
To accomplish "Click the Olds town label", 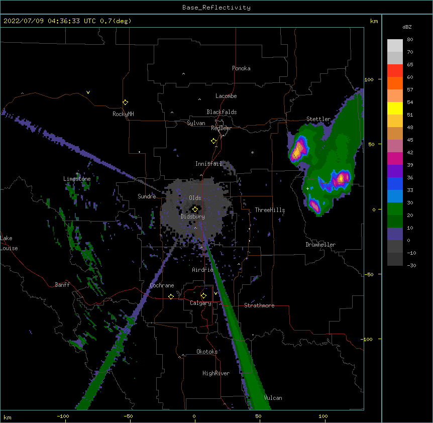I will pyautogui.click(x=195, y=198).
